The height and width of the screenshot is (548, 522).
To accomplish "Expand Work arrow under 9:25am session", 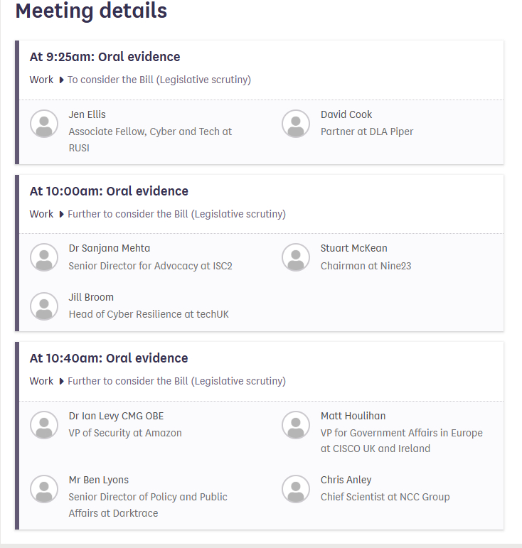I will (x=61, y=80).
